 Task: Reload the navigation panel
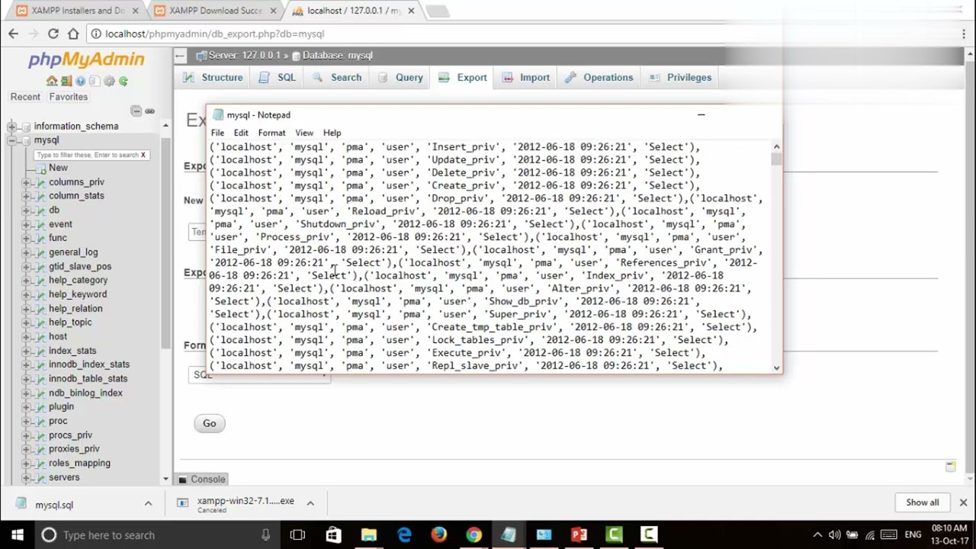tap(123, 81)
